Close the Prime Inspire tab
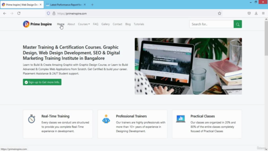 point(41,5)
